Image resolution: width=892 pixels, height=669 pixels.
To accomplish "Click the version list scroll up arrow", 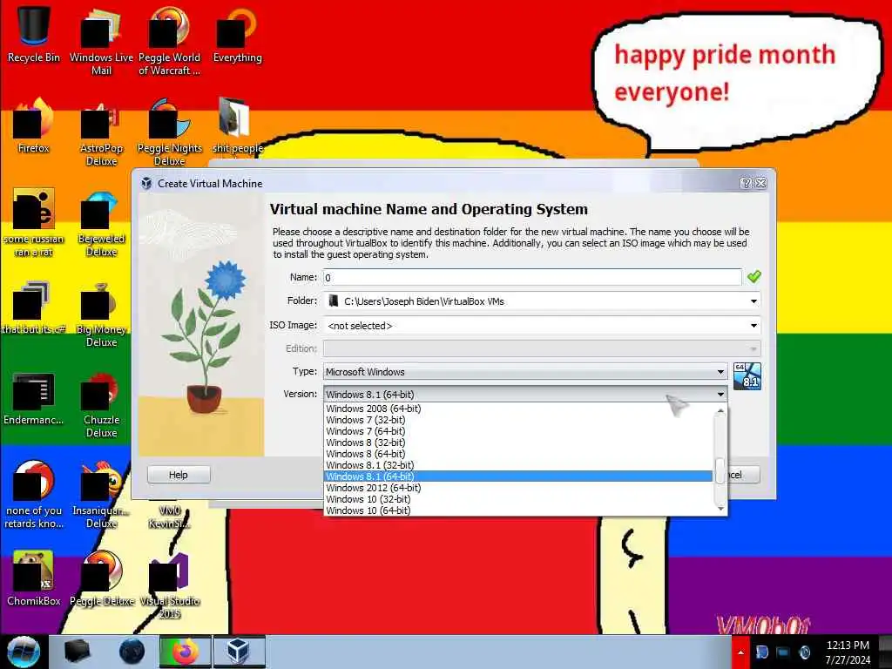I will [720, 409].
